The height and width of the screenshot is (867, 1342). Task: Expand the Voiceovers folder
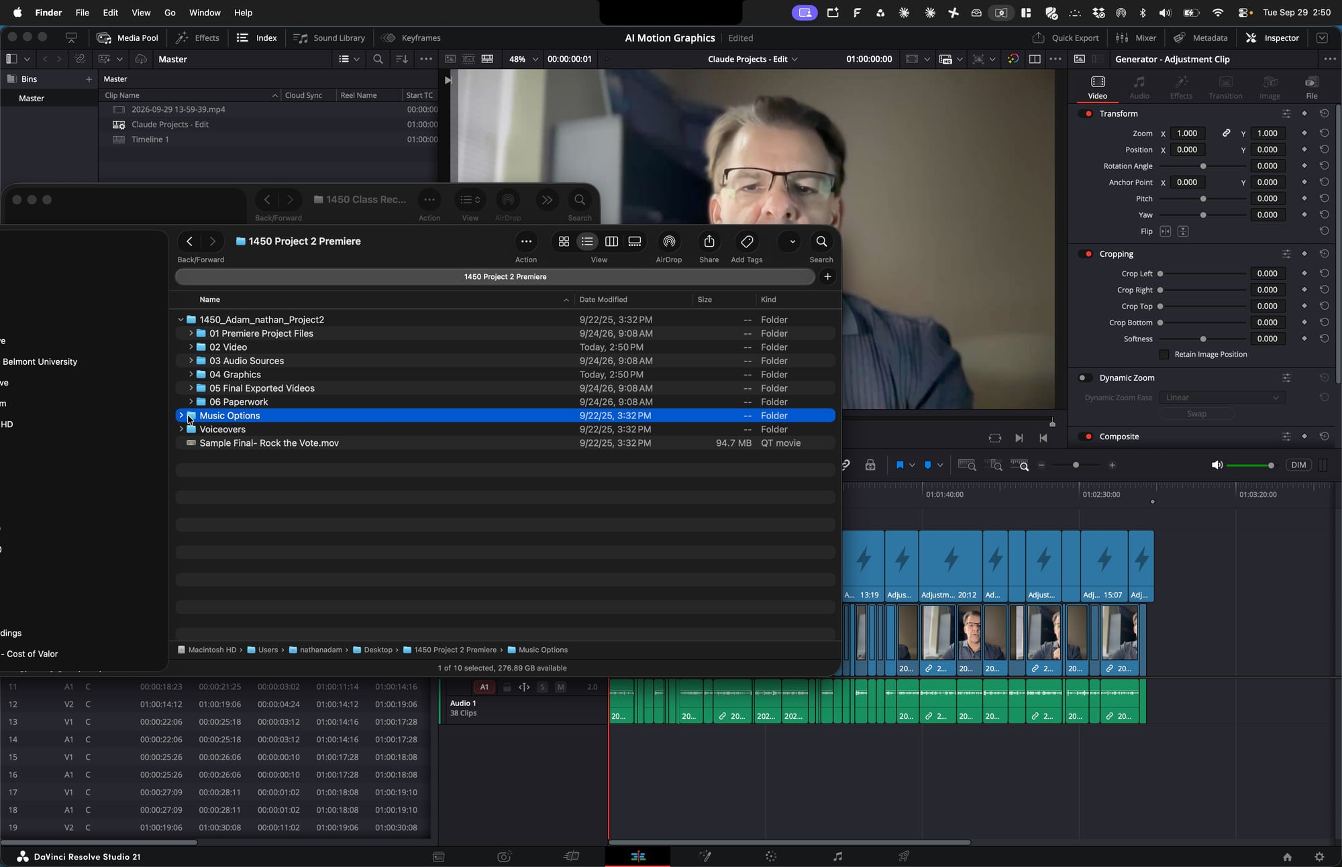click(180, 429)
